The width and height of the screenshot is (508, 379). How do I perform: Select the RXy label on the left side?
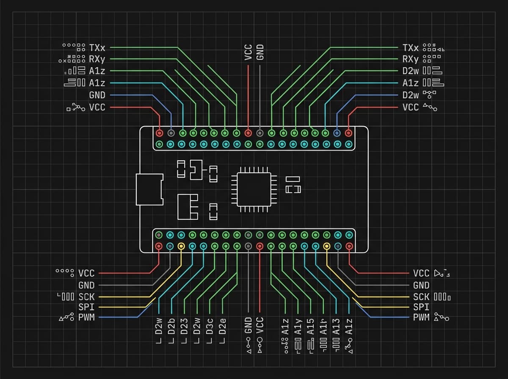click(97, 59)
